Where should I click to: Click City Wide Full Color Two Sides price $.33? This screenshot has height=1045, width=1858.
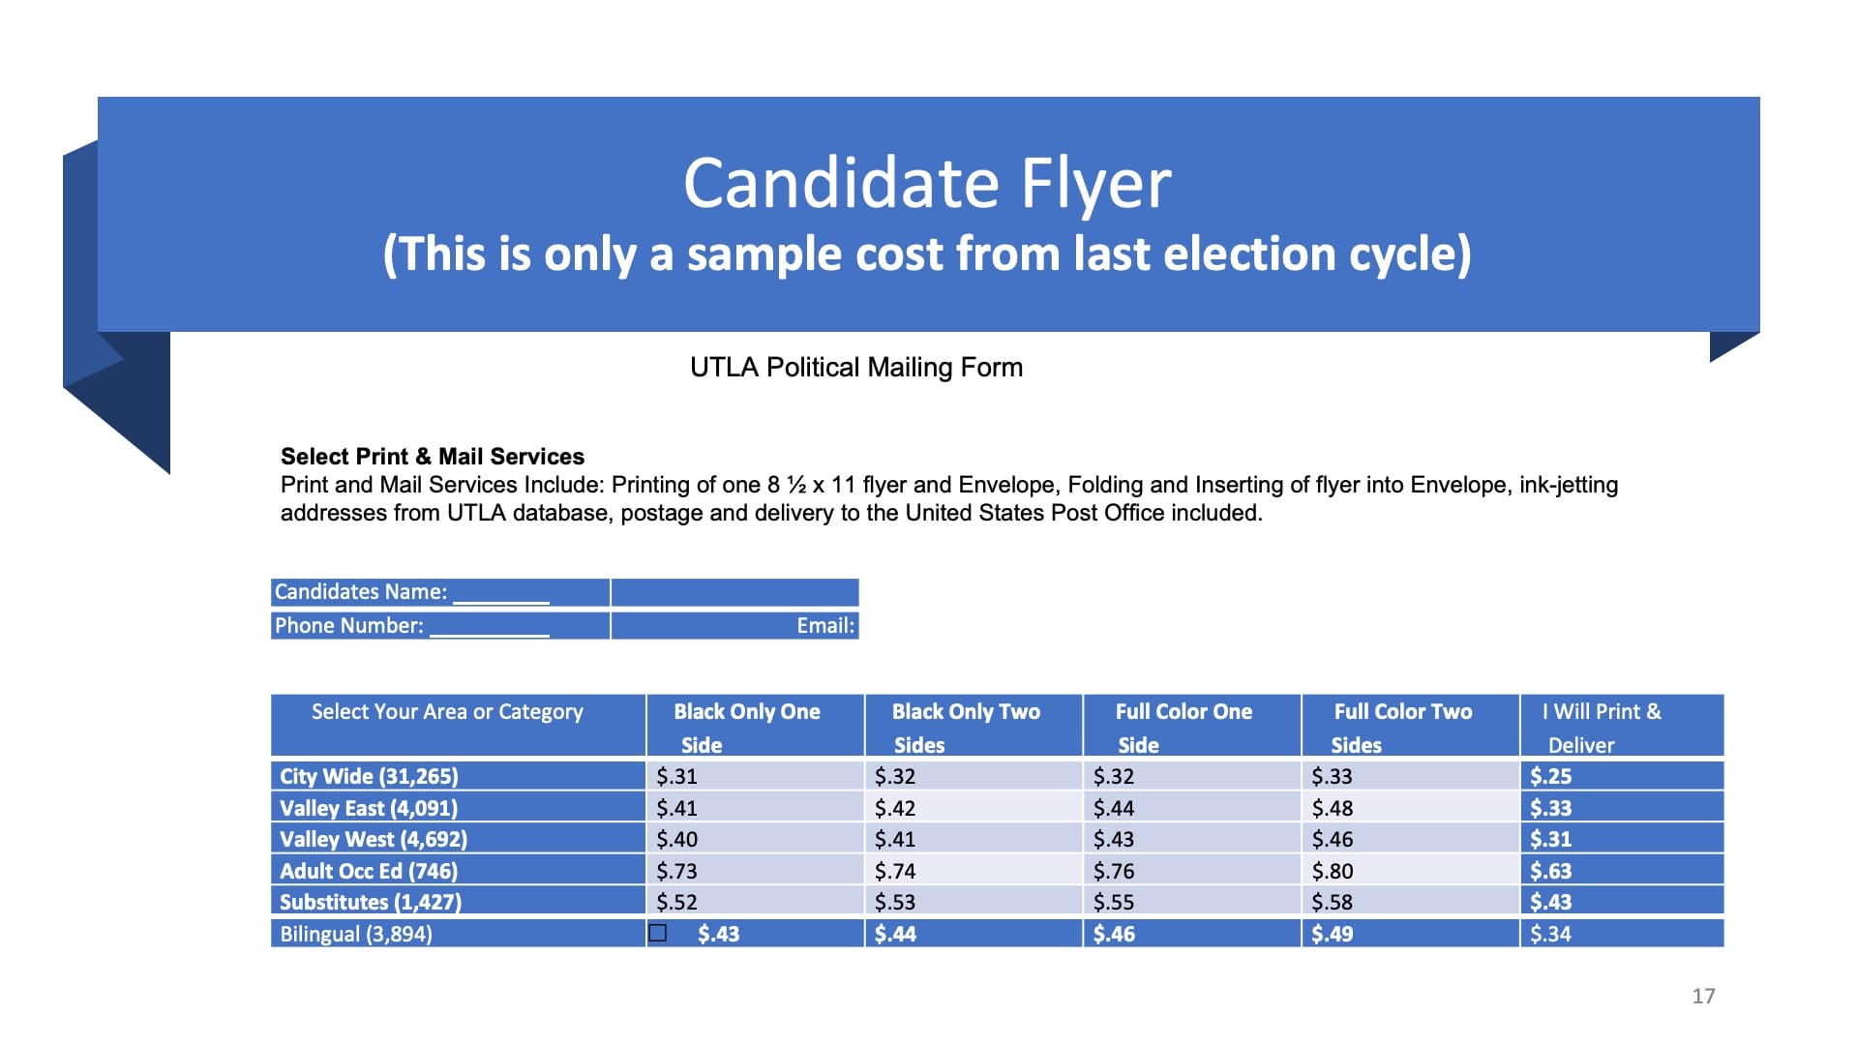pos(1333,776)
